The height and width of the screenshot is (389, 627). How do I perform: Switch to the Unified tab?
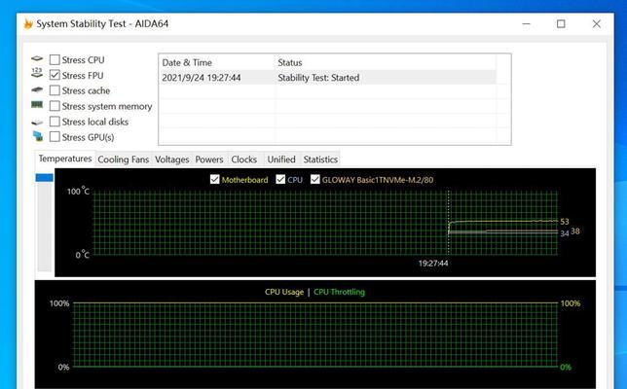click(281, 159)
